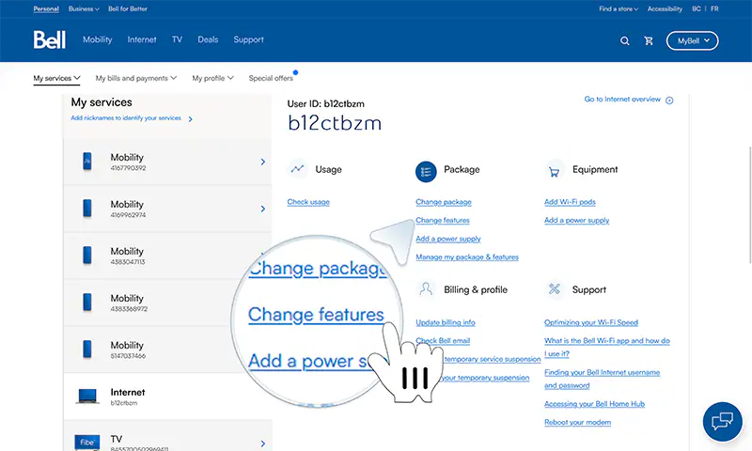
Task: Open chevron on the TV service row
Action: tap(263, 443)
